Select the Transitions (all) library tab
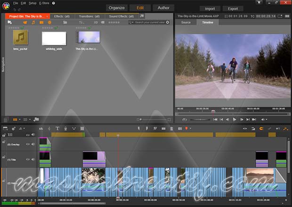 [x=89, y=16]
